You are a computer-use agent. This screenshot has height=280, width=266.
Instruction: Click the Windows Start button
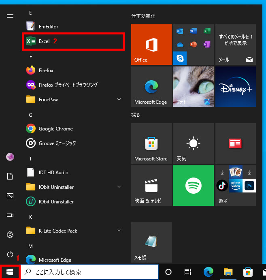click(10, 272)
